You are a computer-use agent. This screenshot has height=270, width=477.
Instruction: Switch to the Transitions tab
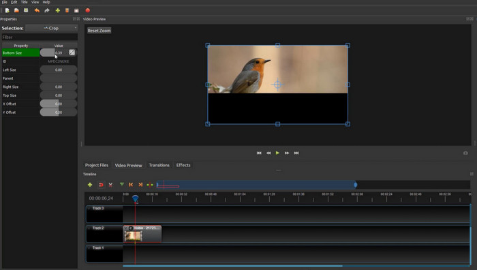(x=159, y=165)
